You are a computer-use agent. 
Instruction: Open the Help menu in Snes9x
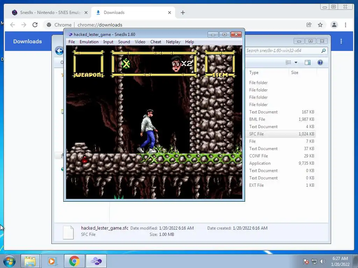coord(189,42)
